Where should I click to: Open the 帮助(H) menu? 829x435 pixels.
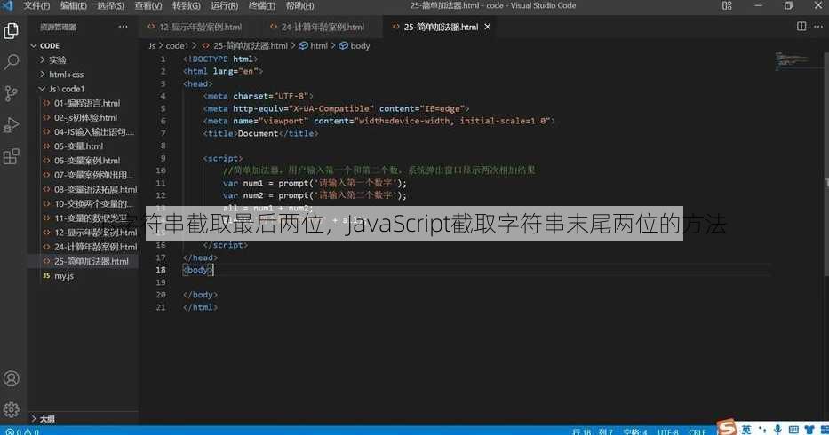coord(299,6)
